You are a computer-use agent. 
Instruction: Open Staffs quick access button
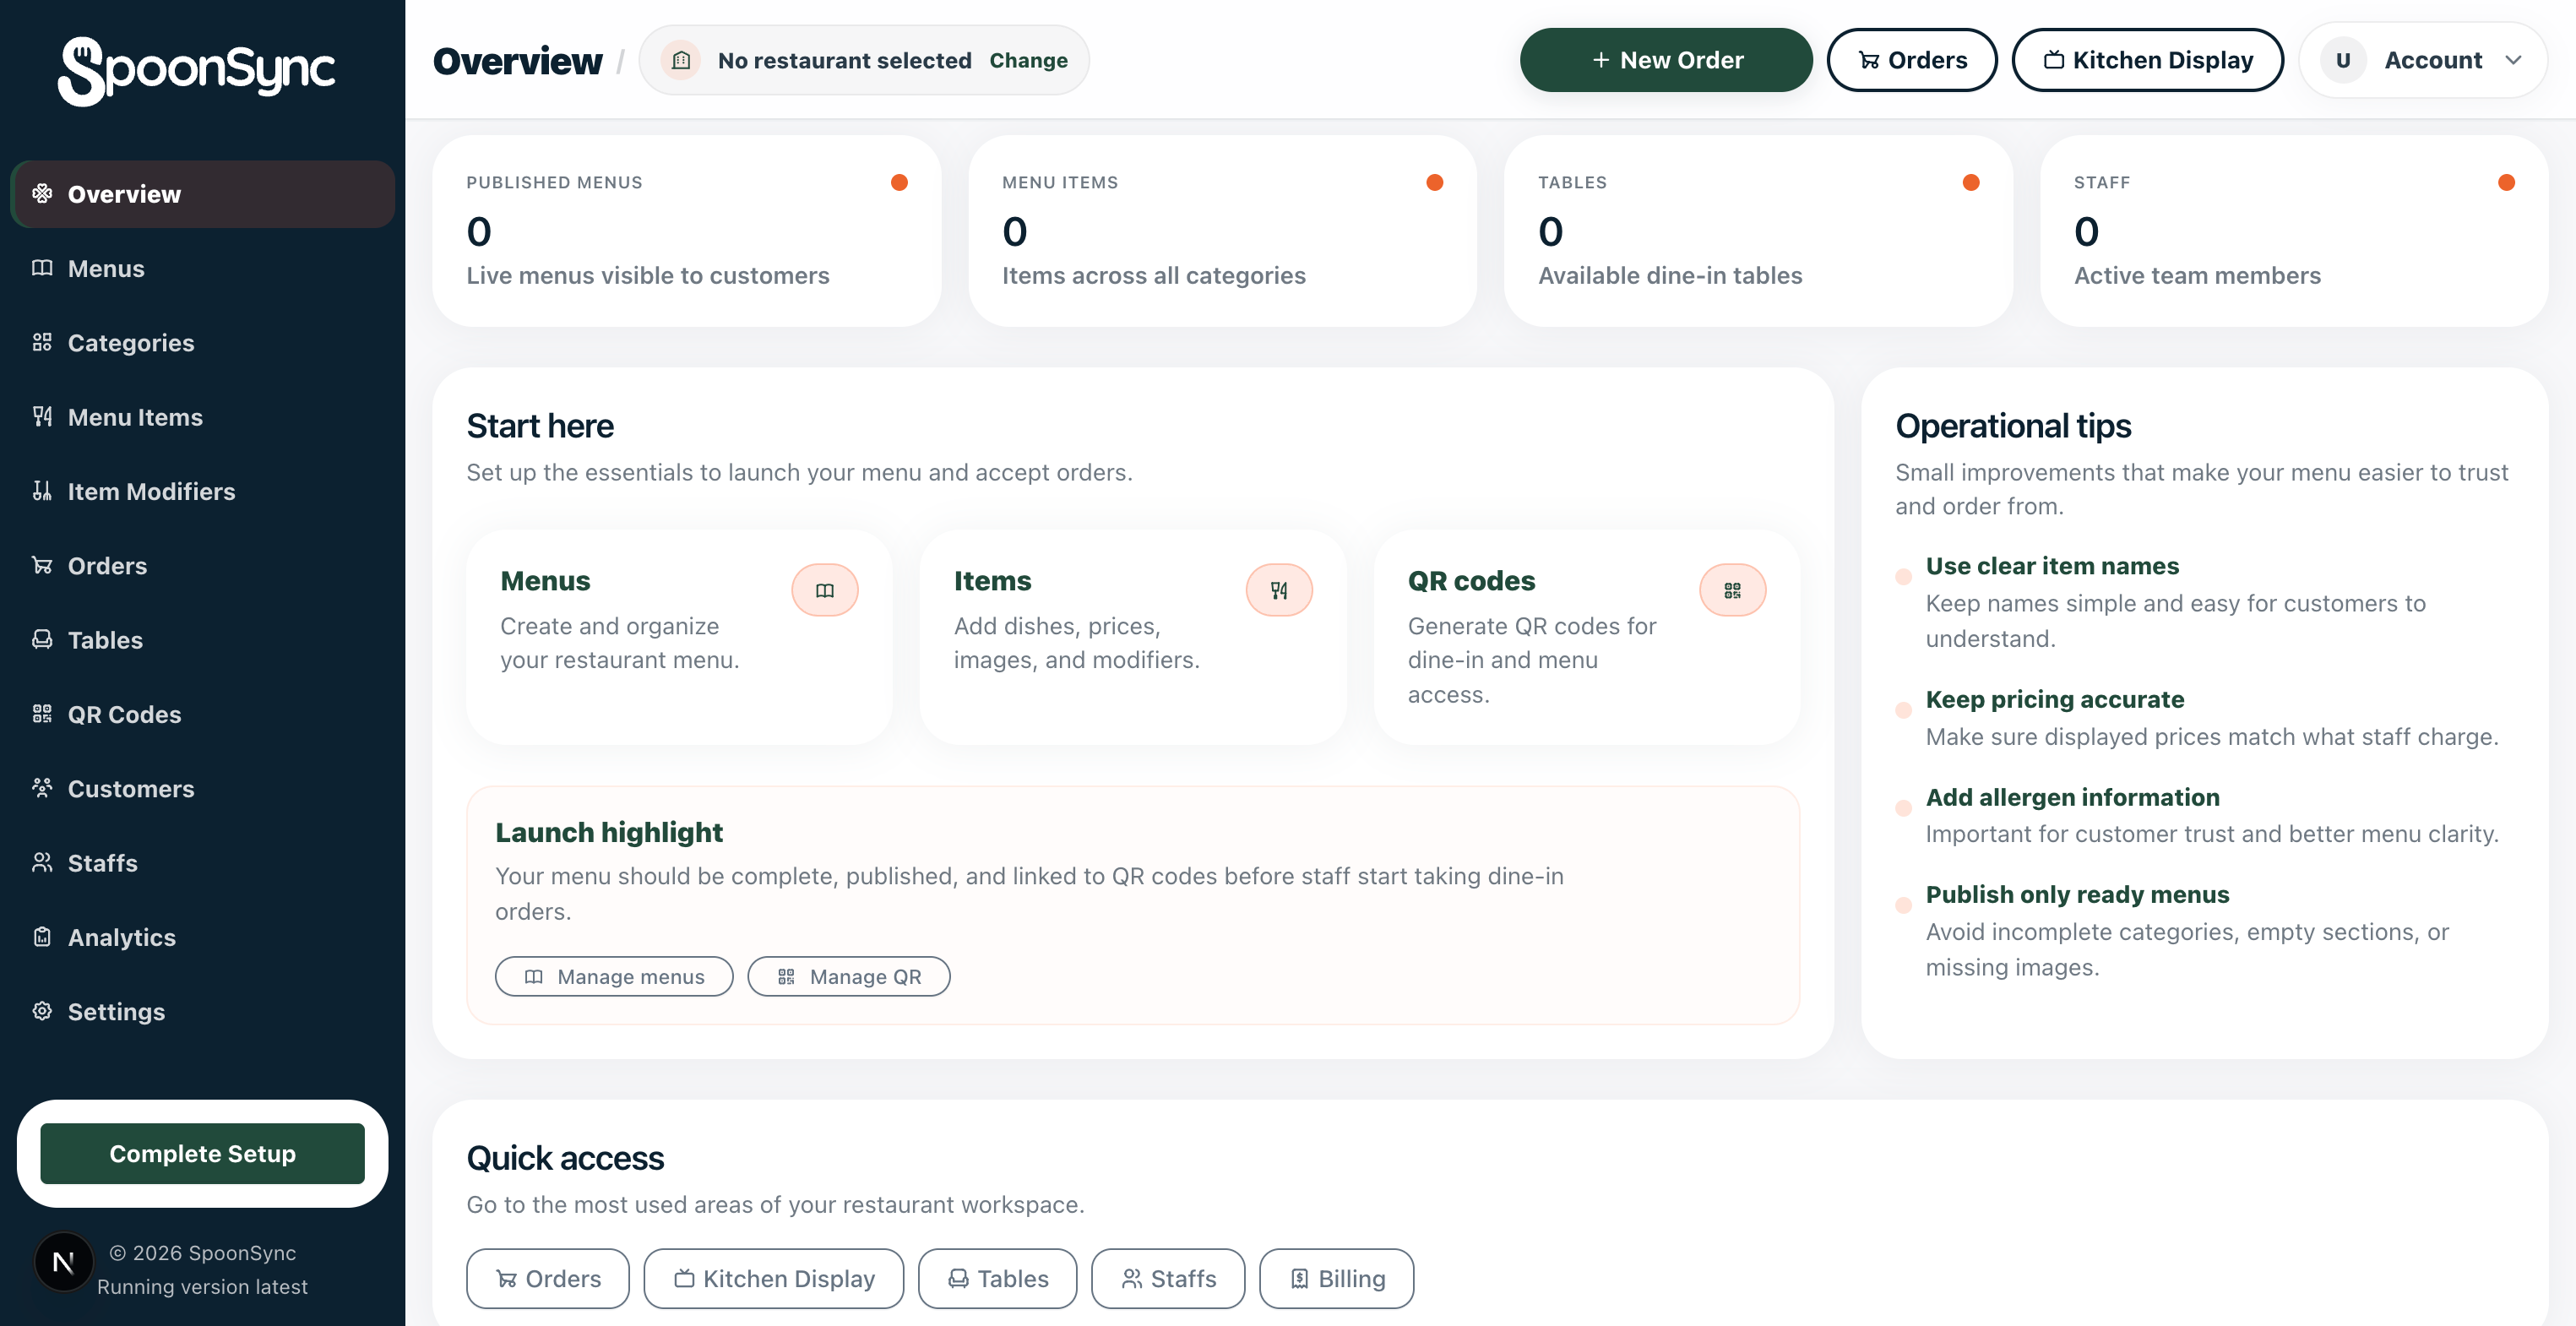[x=1168, y=1278]
